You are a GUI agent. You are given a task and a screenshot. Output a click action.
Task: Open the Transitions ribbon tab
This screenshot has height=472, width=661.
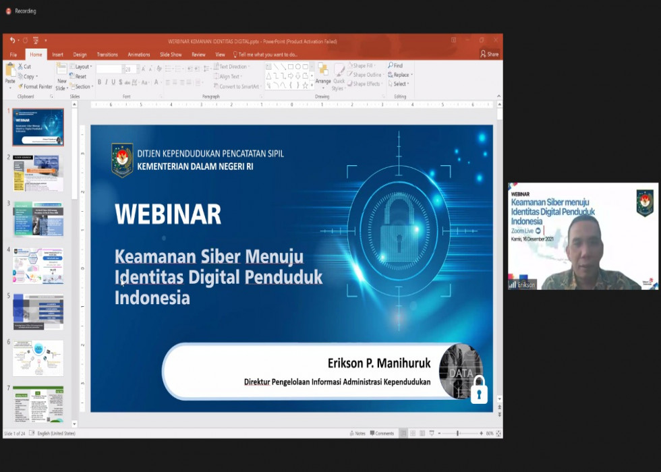click(x=107, y=55)
